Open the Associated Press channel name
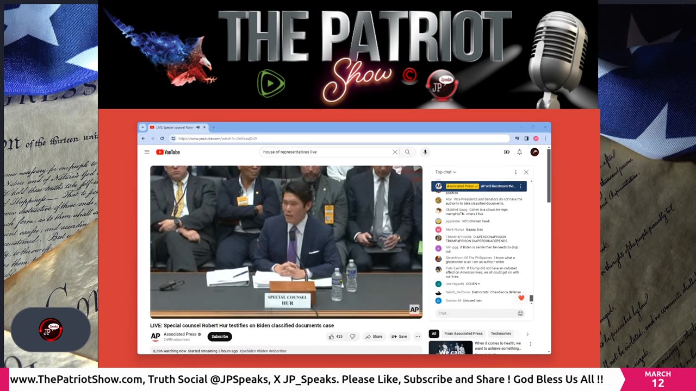The height and width of the screenshot is (391, 696). (x=180, y=335)
